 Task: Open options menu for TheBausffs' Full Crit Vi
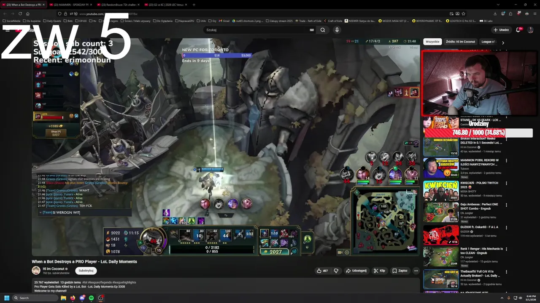[x=506, y=272]
